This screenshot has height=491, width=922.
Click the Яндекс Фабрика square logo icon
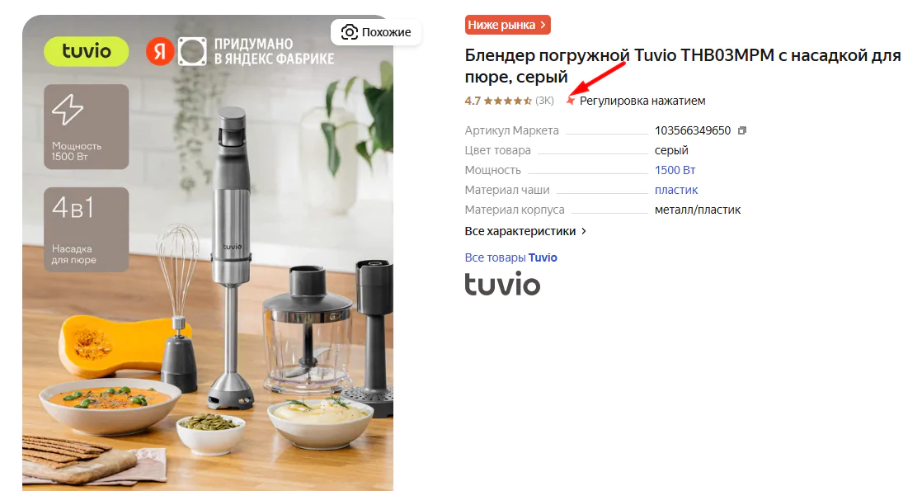(192, 51)
